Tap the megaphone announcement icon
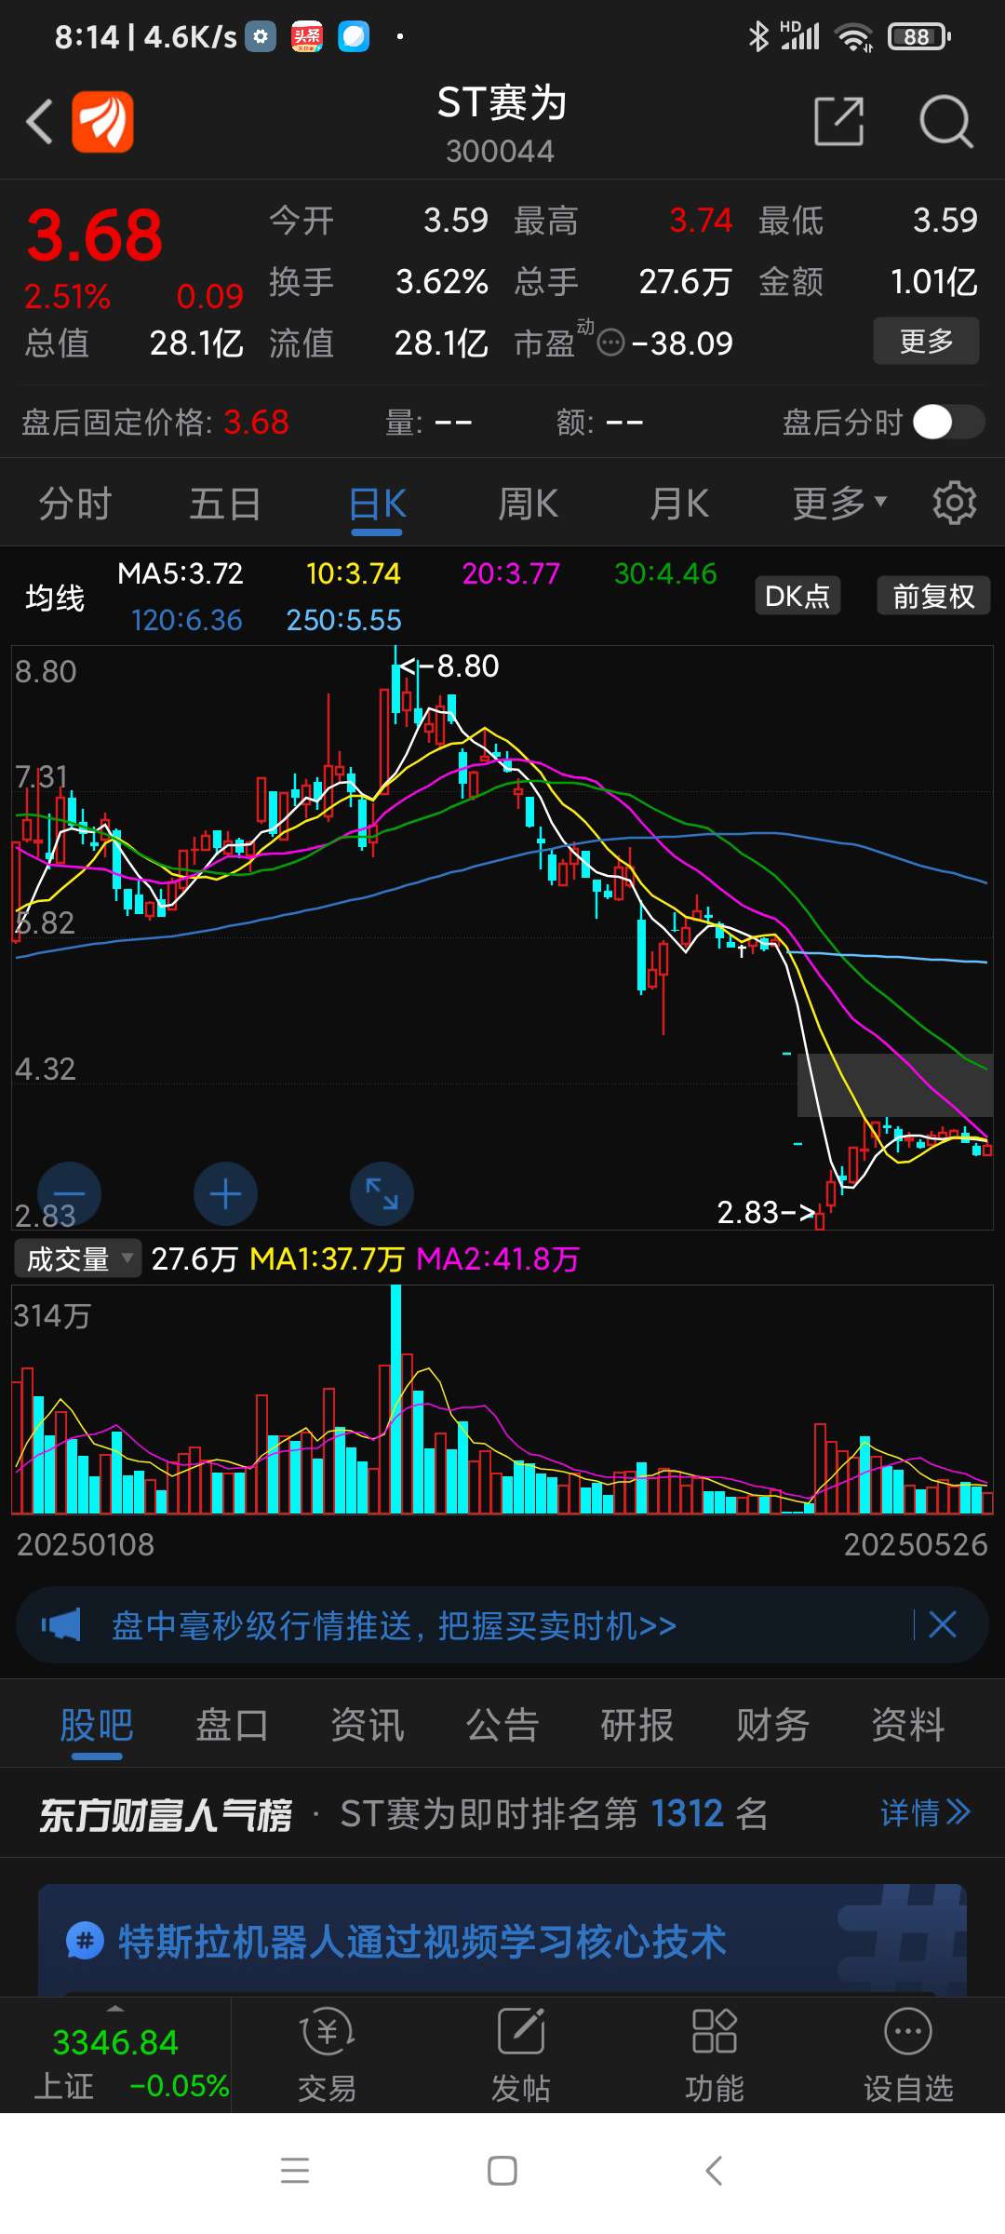Image resolution: width=1005 pixels, height=2234 pixels. (x=61, y=1625)
